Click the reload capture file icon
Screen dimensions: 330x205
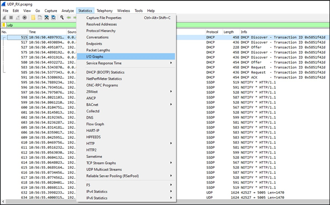pos(53,17)
